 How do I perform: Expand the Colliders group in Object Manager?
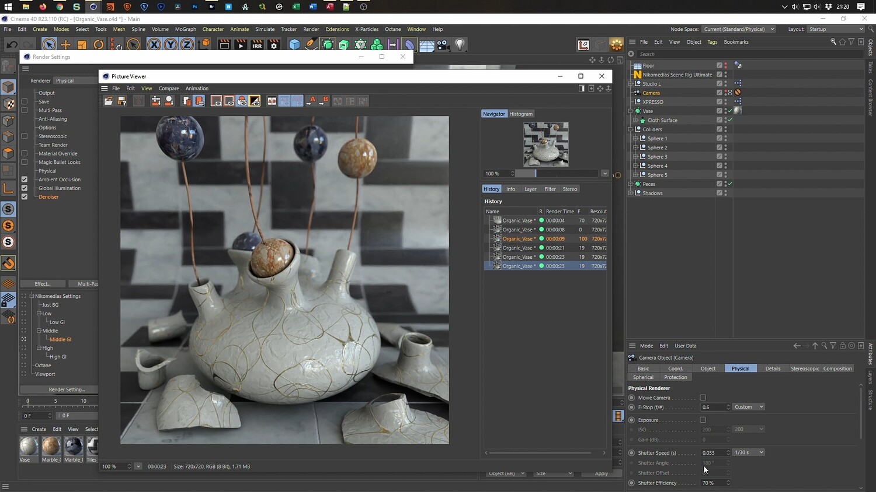click(x=631, y=129)
